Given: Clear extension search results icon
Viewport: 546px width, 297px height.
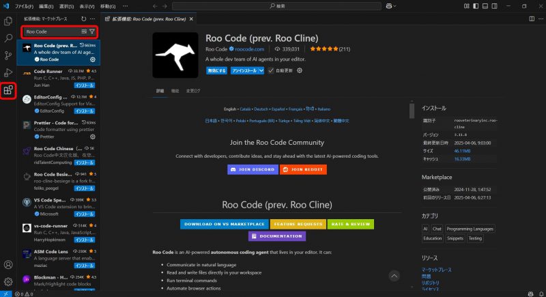Looking at the screenshot, I should click(x=84, y=31).
